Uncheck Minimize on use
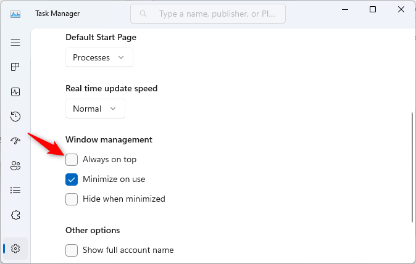The image size is (416, 264). pyautogui.click(x=72, y=179)
